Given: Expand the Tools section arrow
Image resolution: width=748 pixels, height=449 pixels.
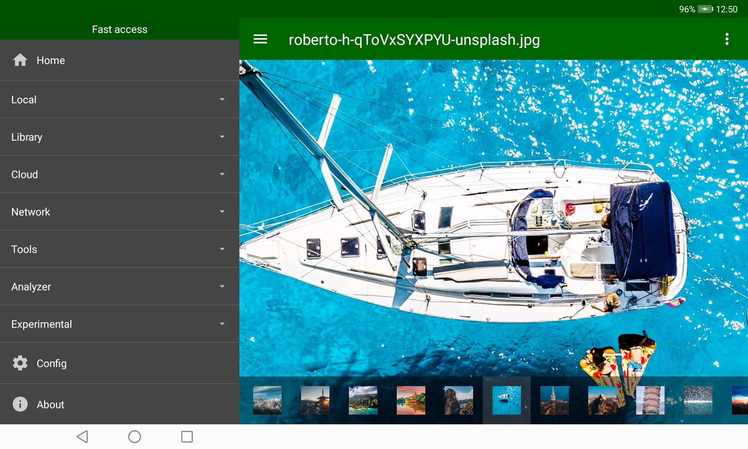Looking at the screenshot, I should [222, 249].
